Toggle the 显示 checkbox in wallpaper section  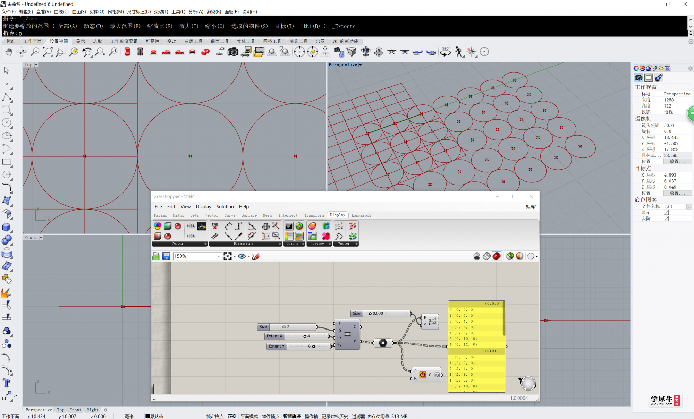(x=666, y=213)
